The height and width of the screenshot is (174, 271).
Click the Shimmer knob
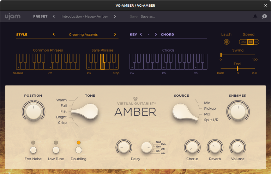238,111
